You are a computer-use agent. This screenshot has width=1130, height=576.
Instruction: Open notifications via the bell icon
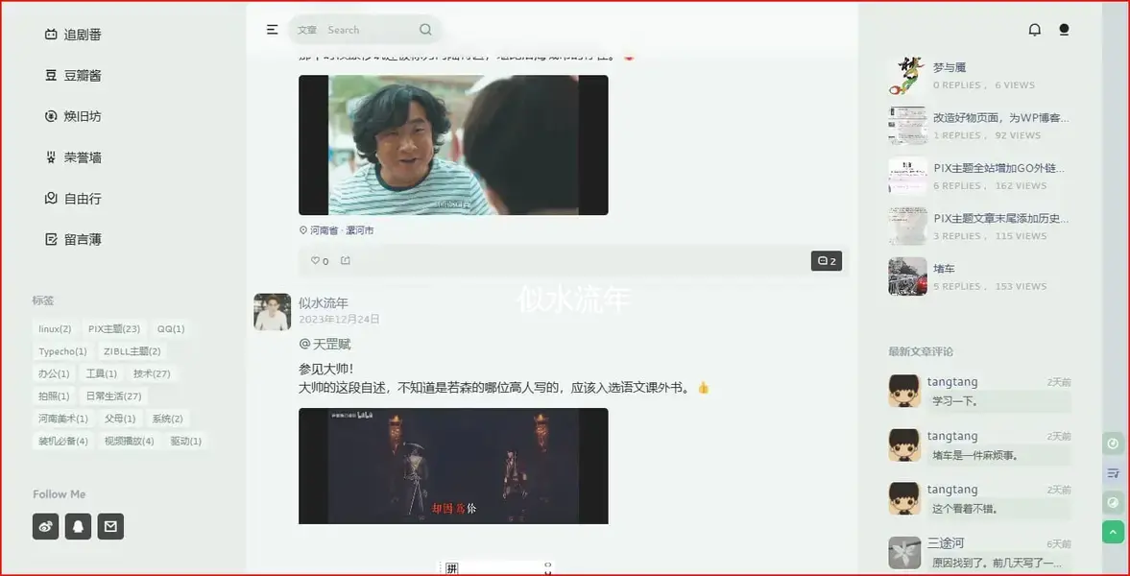(x=1034, y=30)
